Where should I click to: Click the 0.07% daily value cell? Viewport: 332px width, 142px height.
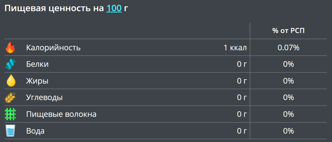(x=288, y=48)
